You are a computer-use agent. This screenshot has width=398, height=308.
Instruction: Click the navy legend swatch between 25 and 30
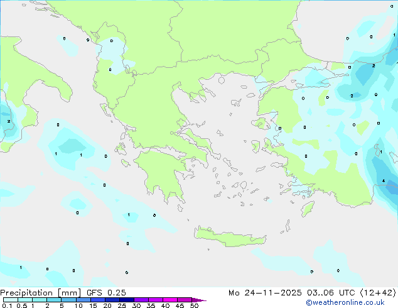(126, 300)
